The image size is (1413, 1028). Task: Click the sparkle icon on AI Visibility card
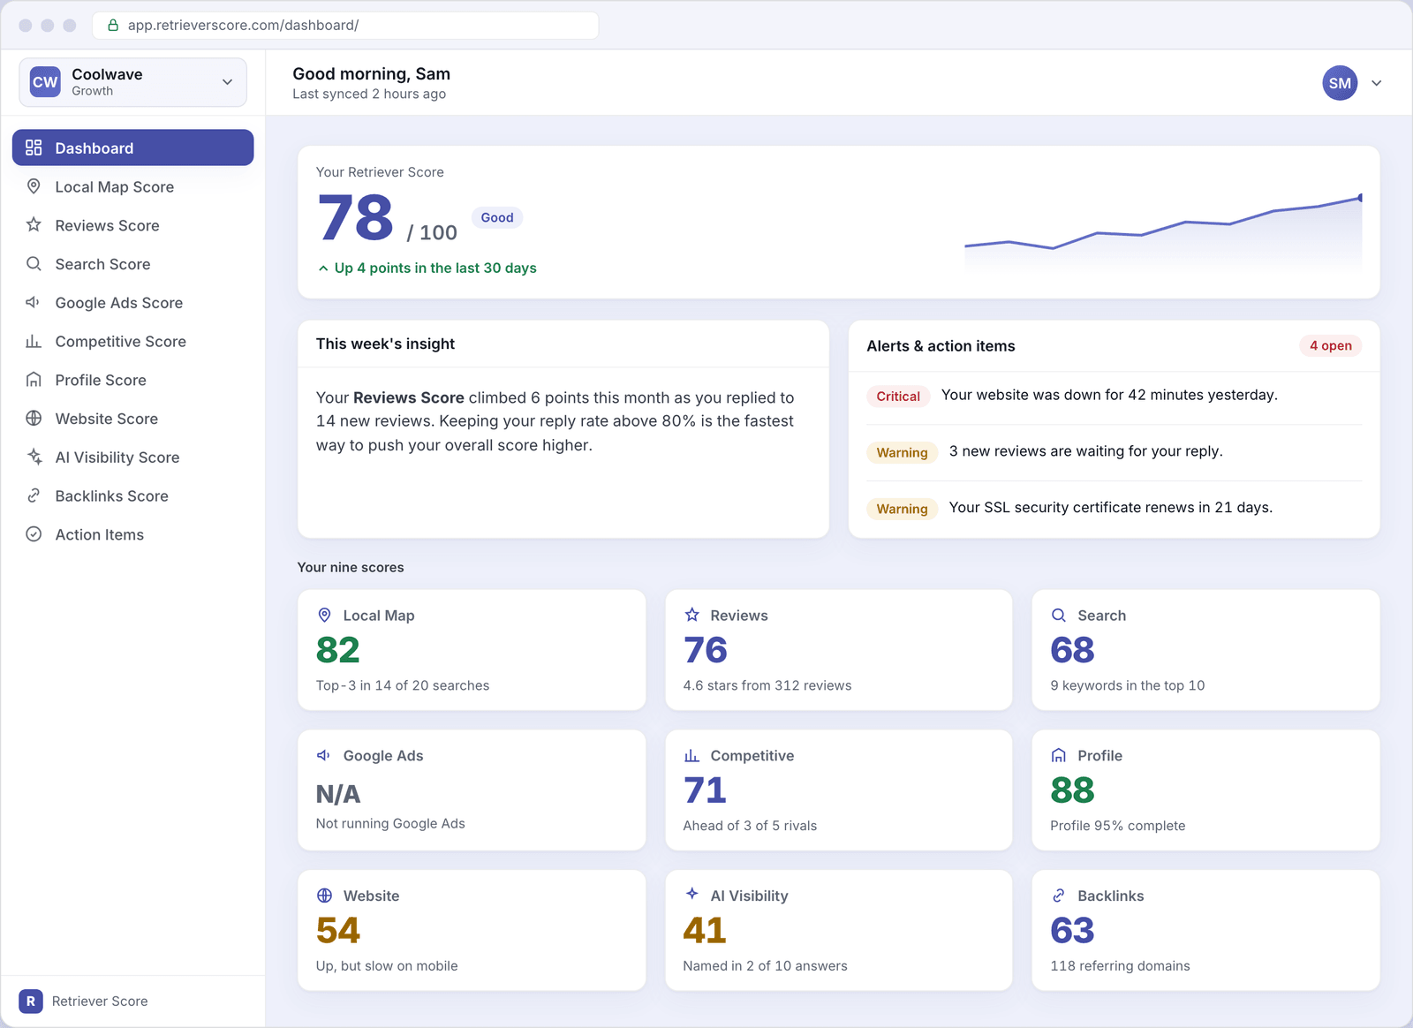click(x=691, y=894)
